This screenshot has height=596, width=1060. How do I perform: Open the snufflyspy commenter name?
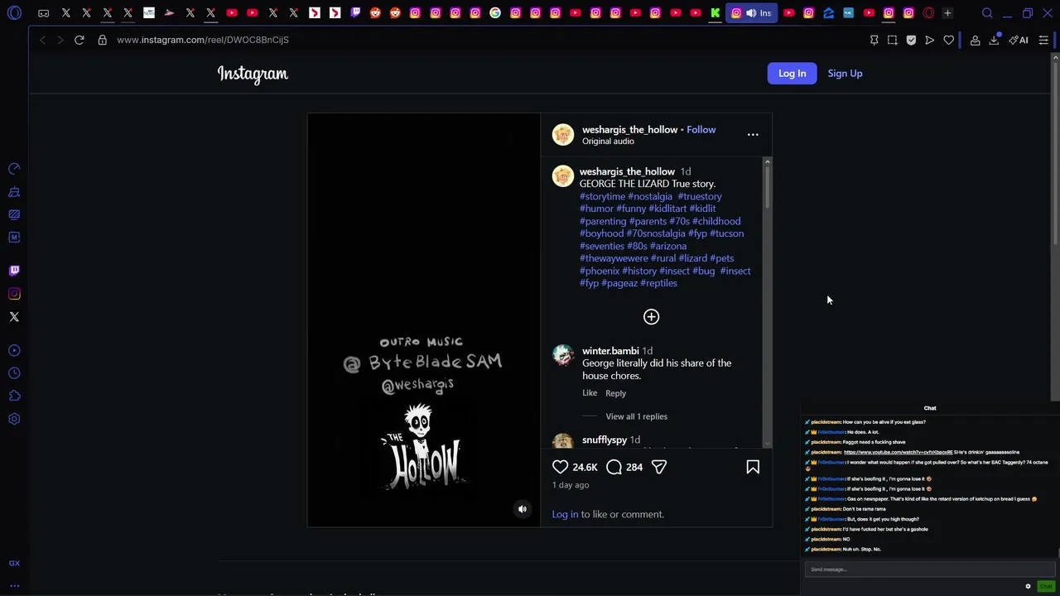point(605,440)
